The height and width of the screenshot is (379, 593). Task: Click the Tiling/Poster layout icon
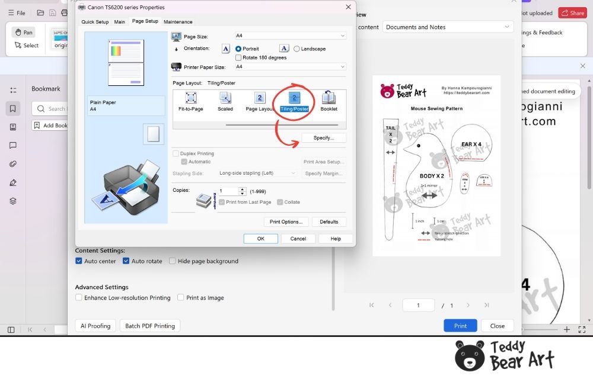click(x=294, y=98)
